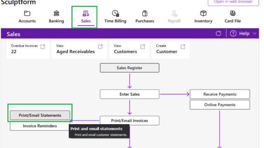Click the Help label text
264x148 pixels.
click(244, 34)
